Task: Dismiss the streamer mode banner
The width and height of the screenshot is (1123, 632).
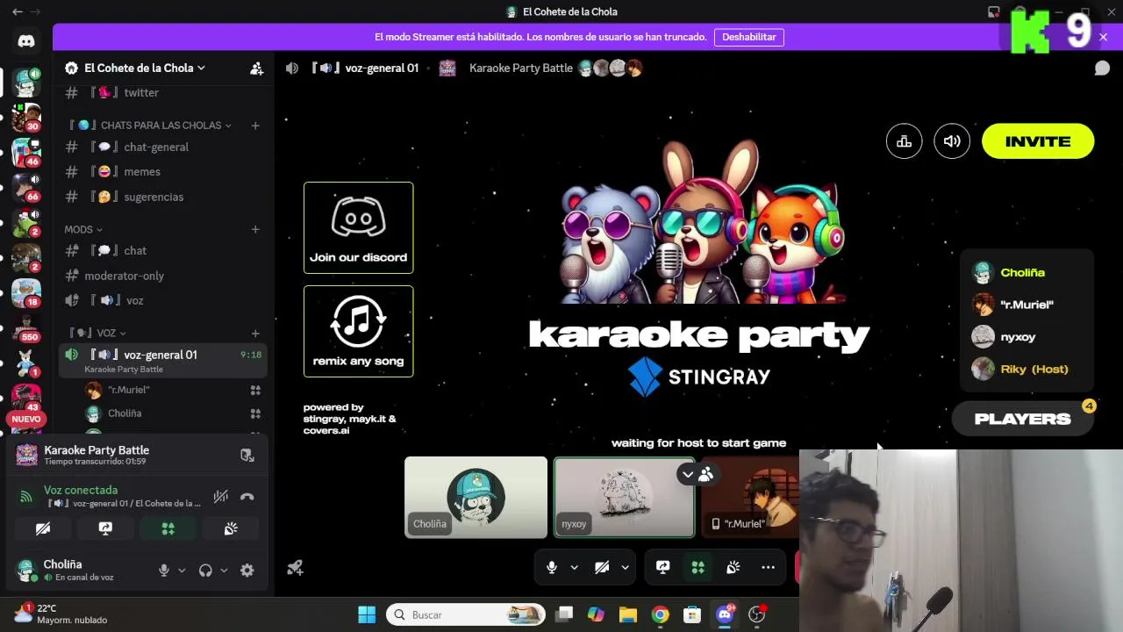Action: tap(1103, 37)
